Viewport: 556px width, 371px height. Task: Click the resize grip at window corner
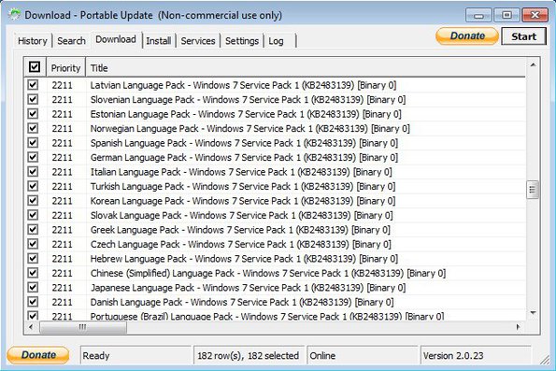(545, 360)
